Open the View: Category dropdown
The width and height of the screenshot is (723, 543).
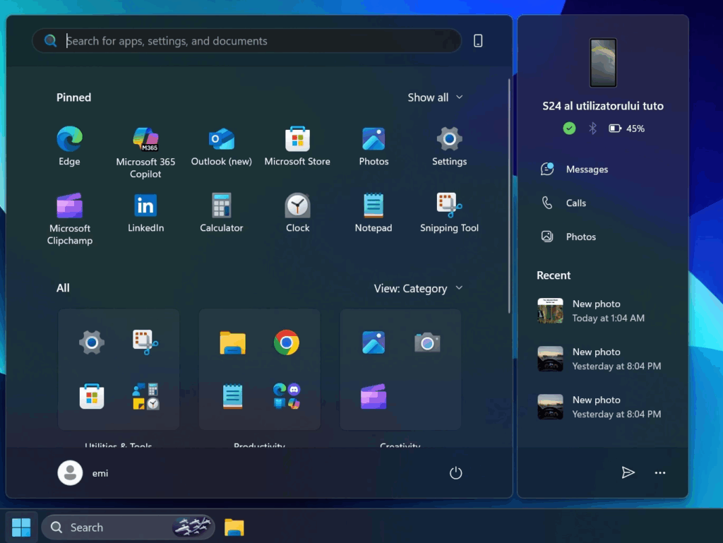pos(418,288)
